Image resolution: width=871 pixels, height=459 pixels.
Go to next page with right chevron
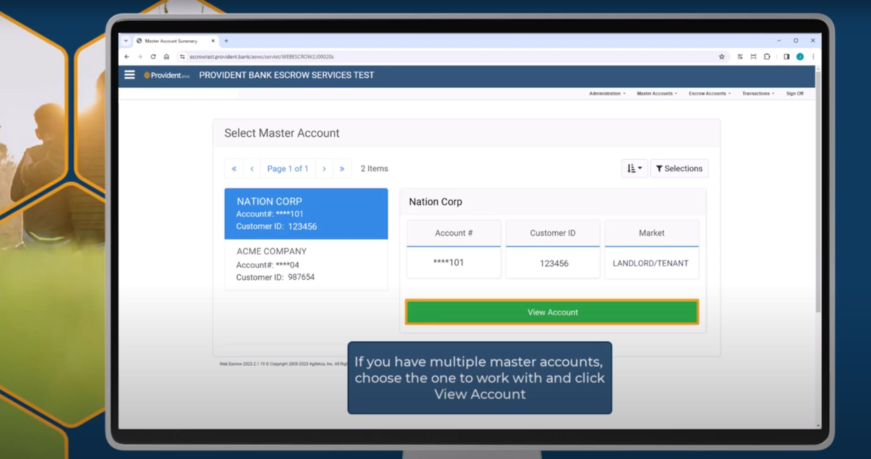tap(324, 169)
